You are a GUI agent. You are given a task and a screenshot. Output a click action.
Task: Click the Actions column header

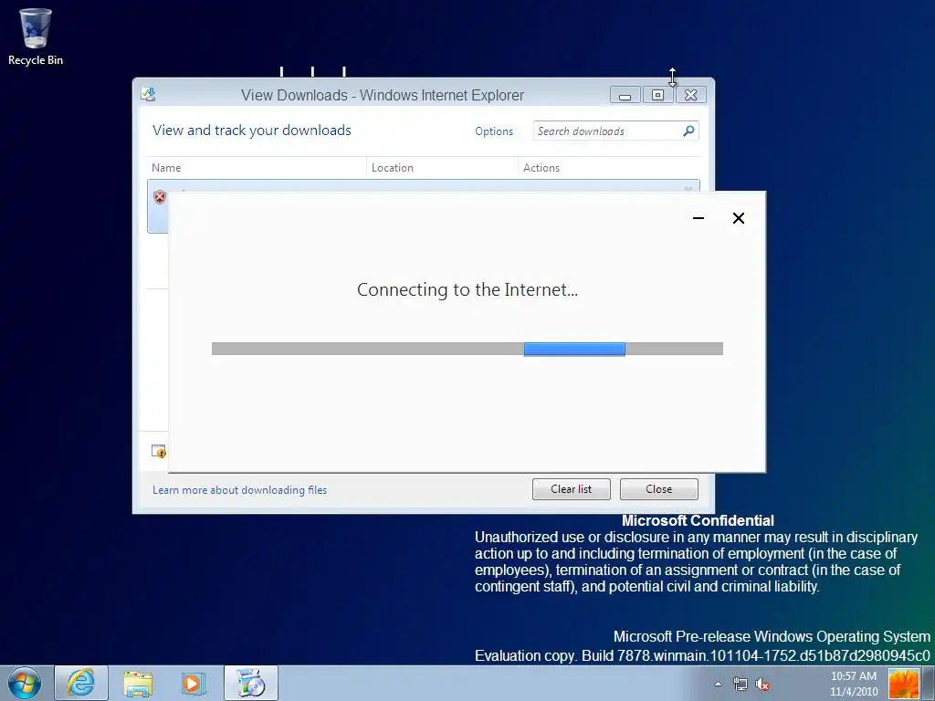tap(609, 168)
